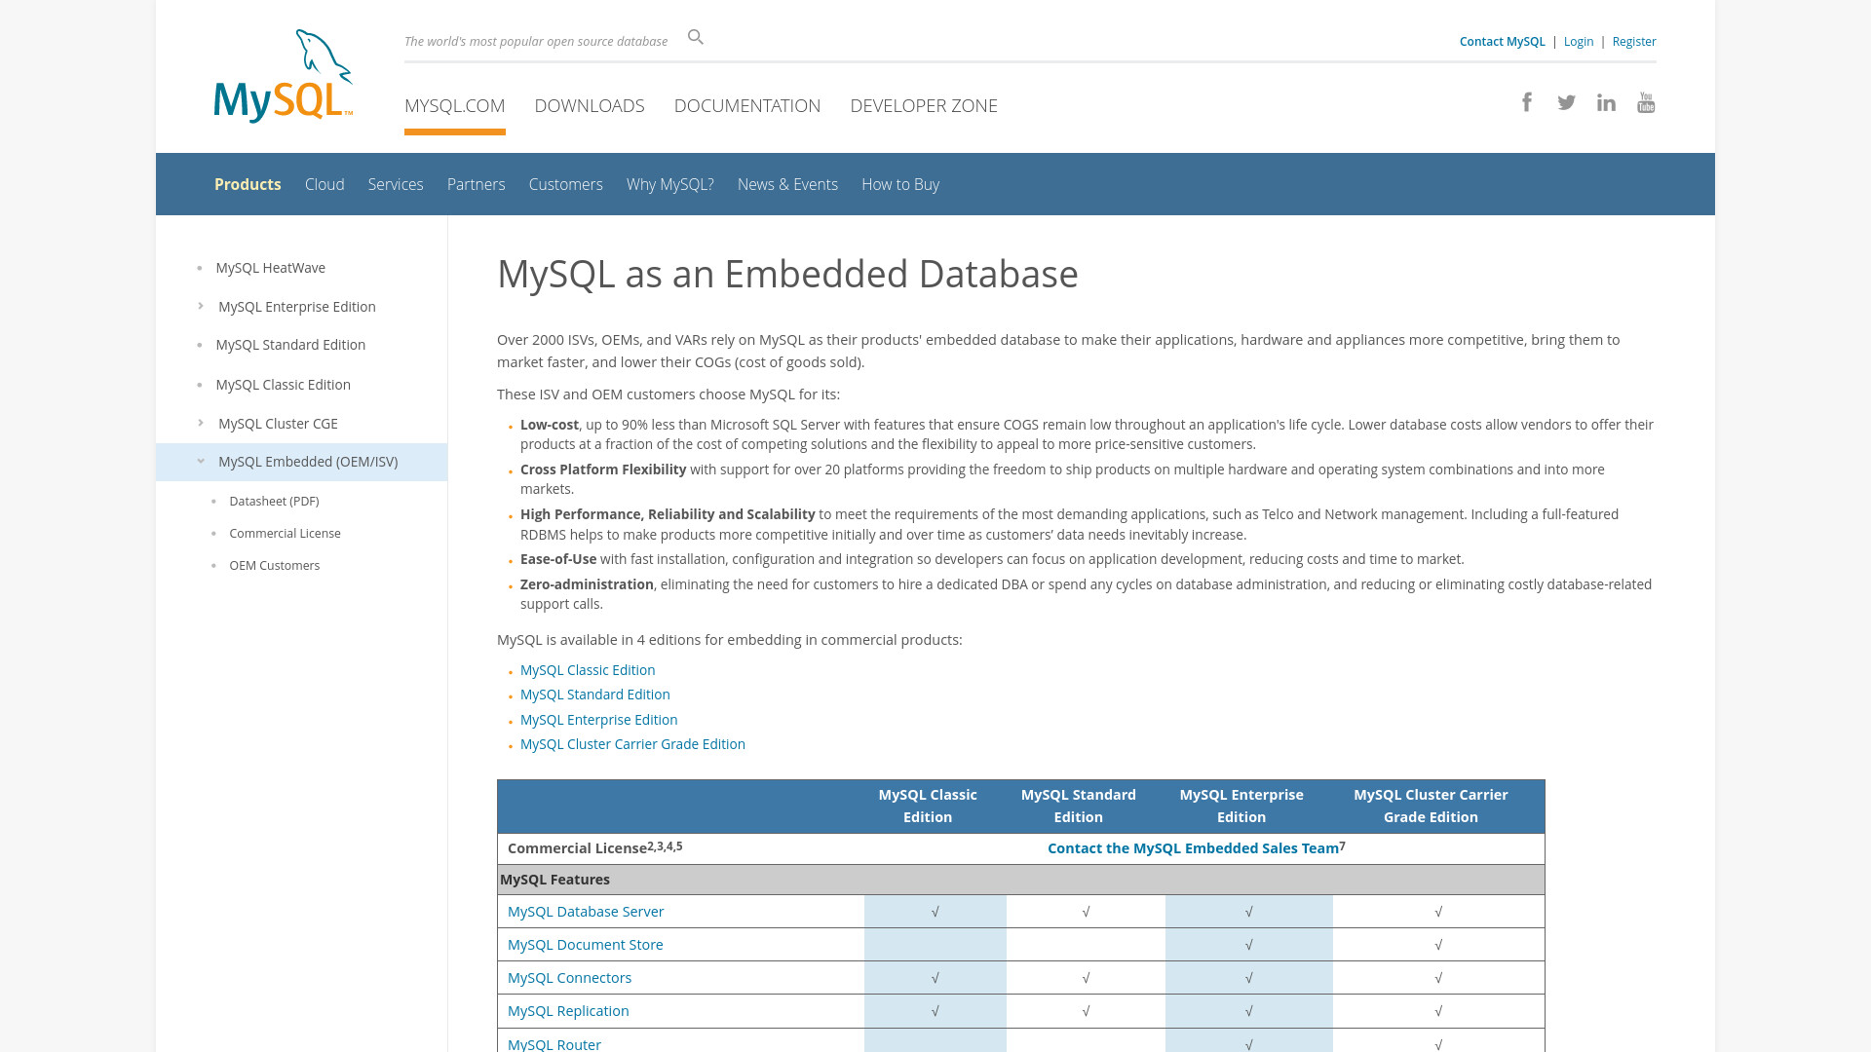Follow MySQL Standard Edition list link
Image resolution: width=1871 pixels, height=1052 pixels.
click(595, 695)
